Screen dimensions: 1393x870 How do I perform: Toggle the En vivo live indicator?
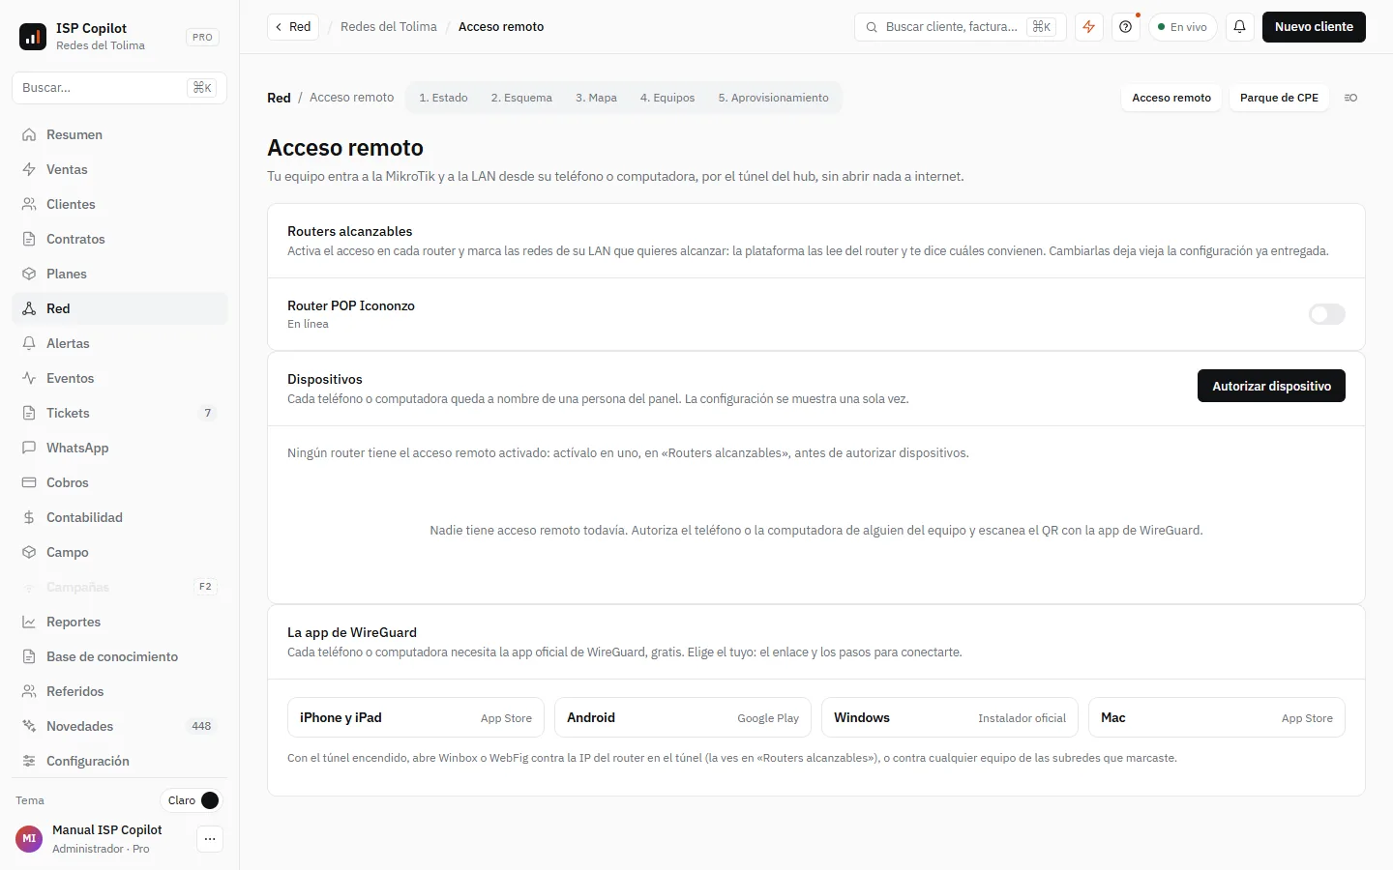[1183, 27]
